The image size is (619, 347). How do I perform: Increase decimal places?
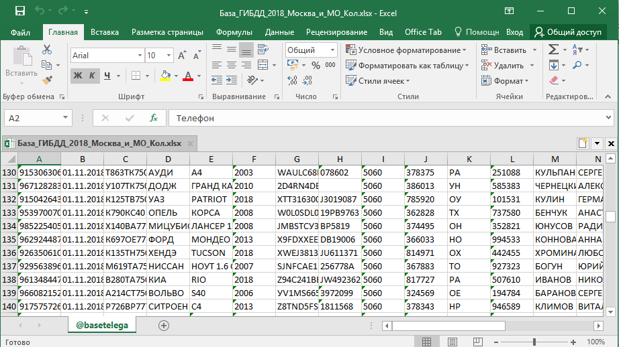click(293, 80)
